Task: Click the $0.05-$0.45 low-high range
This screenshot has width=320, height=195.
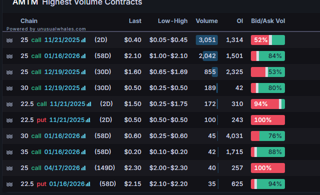Action: [168, 40]
